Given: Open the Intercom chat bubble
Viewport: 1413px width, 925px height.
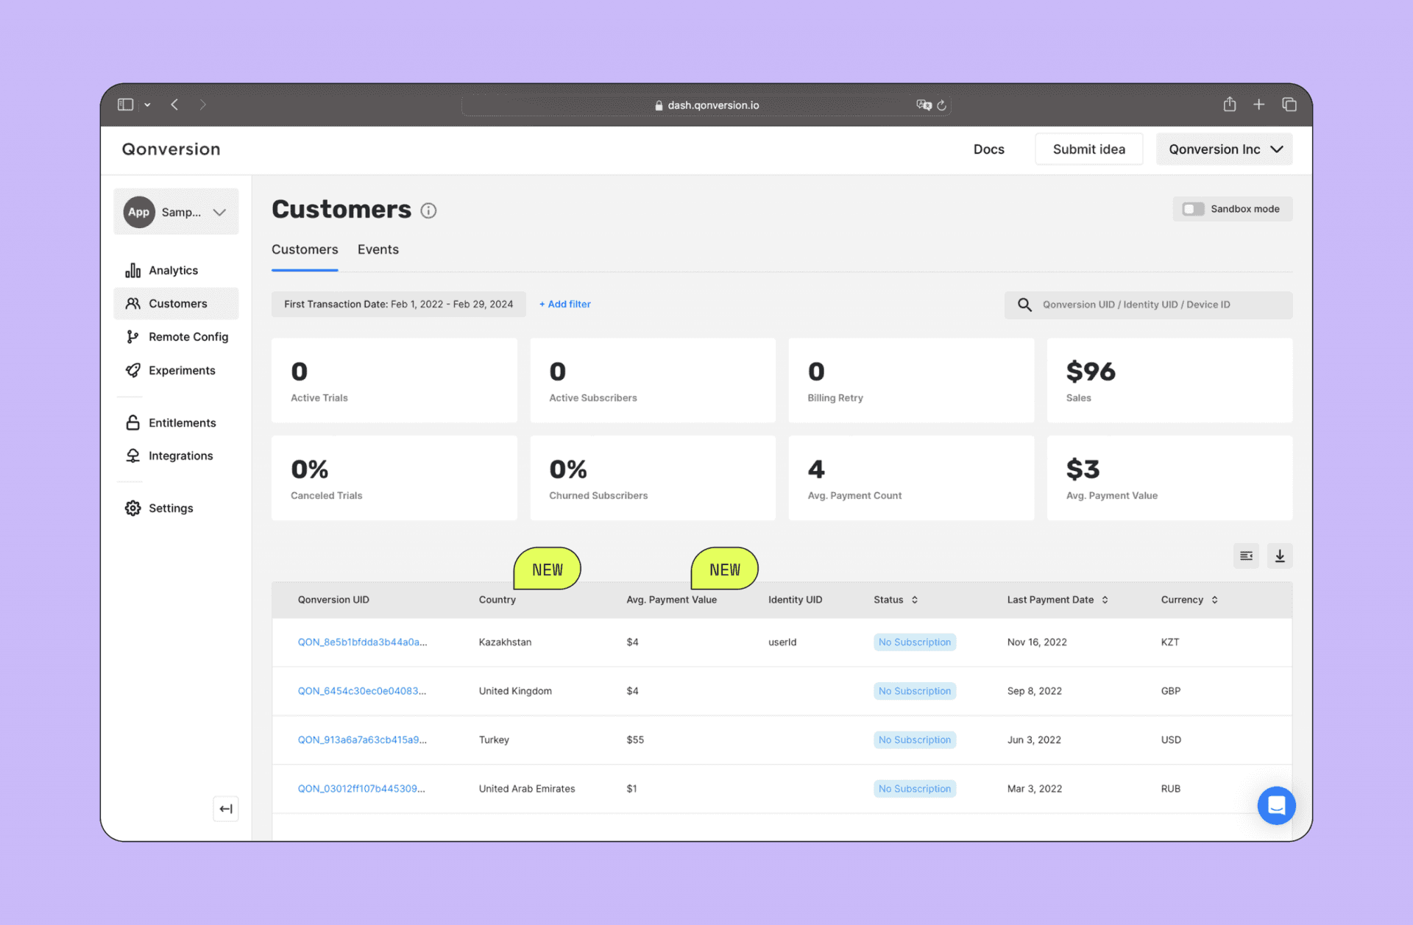Looking at the screenshot, I should pyautogui.click(x=1277, y=806).
